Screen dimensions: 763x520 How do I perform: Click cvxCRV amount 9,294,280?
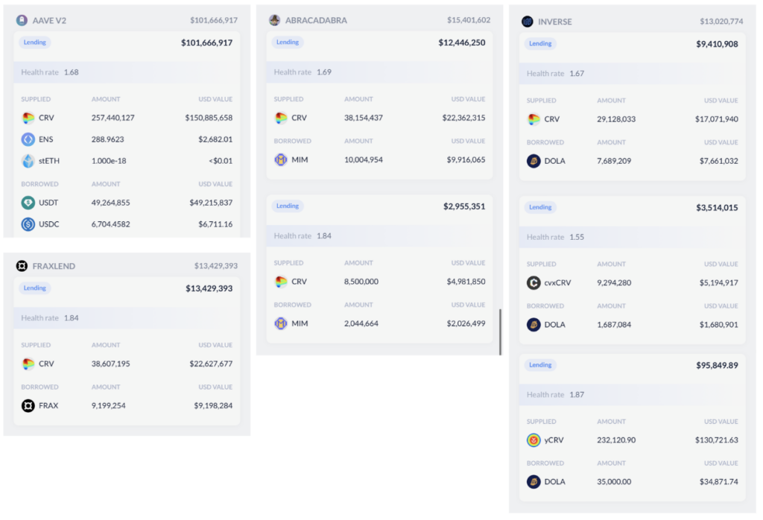(x=614, y=282)
